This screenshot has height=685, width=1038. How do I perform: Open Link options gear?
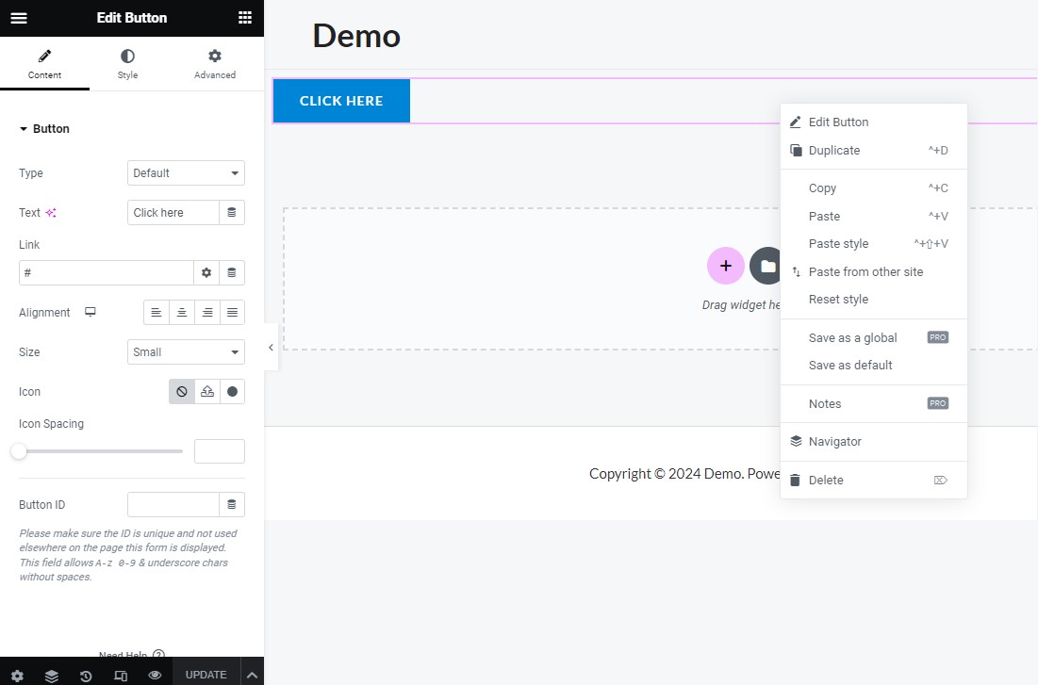coord(206,272)
